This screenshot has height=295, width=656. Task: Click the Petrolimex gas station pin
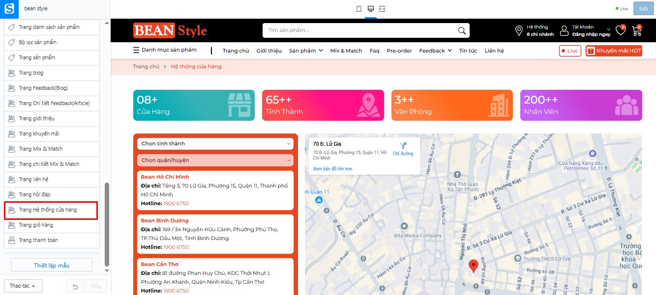(593, 154)
